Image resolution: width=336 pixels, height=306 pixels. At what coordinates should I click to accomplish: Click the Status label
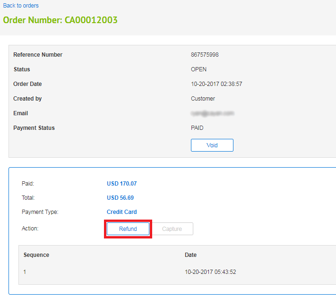pyautogui.click(x=22, y=69)
